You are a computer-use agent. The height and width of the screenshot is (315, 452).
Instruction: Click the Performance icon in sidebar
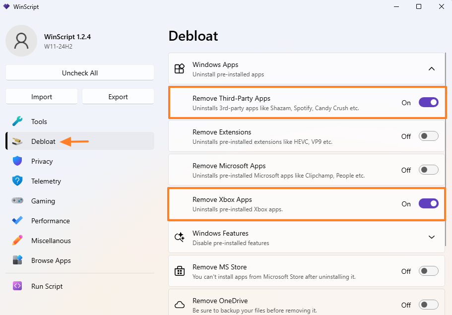point(16,221)
